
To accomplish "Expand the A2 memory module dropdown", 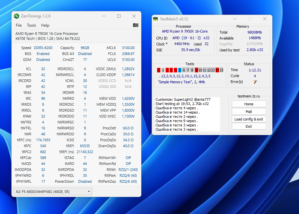I will click(x=53, y=192).
